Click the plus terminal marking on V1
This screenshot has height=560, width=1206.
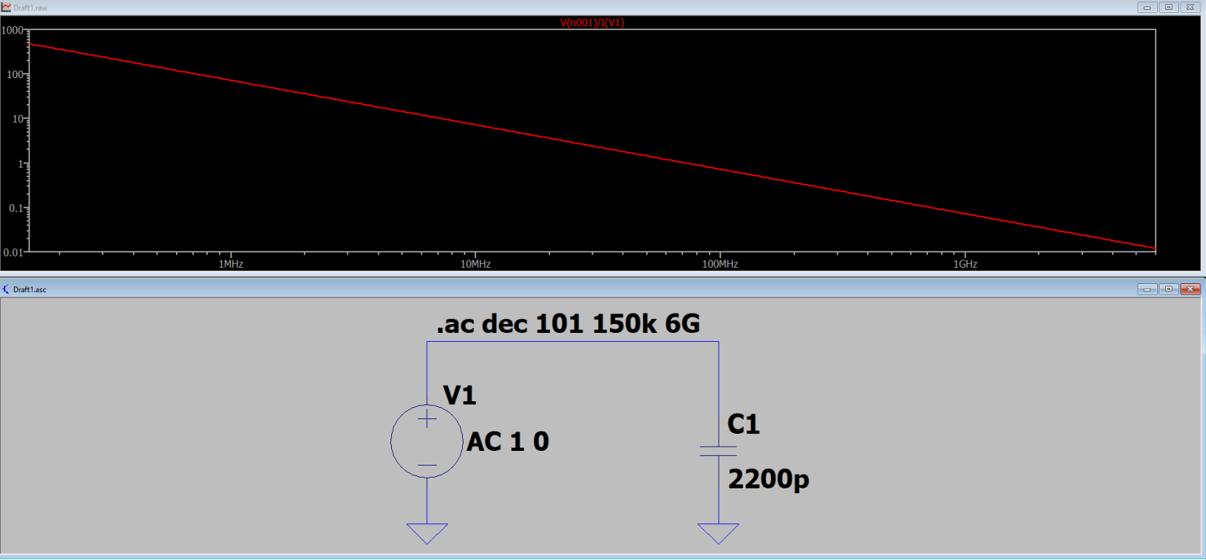tap(425, 418)
